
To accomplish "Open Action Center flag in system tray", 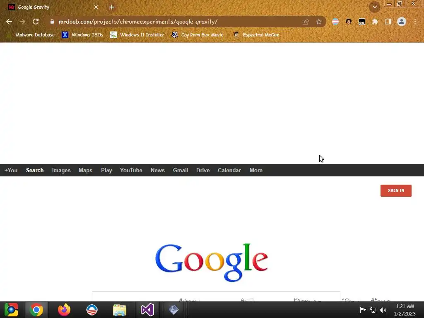I will pyautogui.click(x=363, y=310).
